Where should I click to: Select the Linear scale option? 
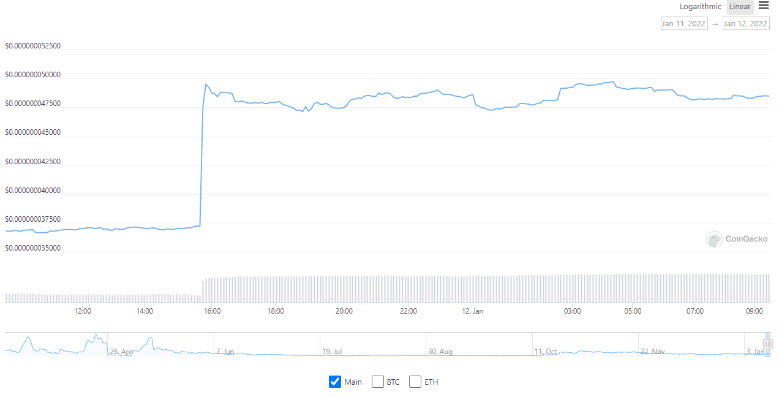739,7
